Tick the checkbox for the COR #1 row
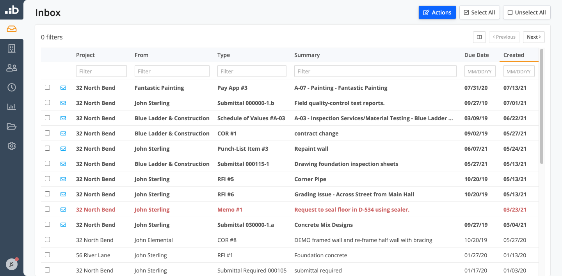Screen dimensions: 562x276 [47, 133]
